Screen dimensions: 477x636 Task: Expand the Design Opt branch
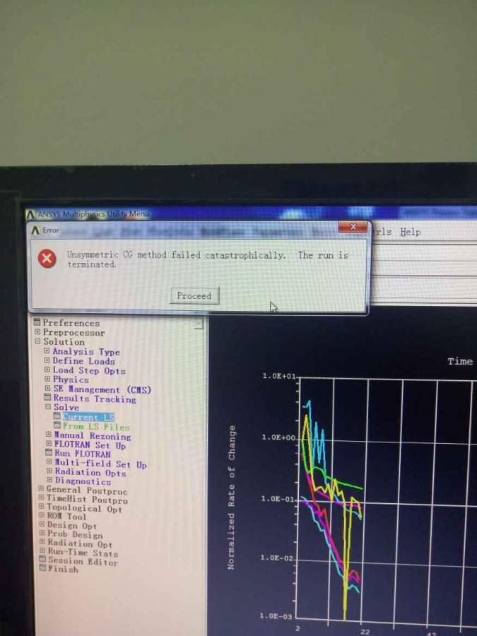click(42, 524)
